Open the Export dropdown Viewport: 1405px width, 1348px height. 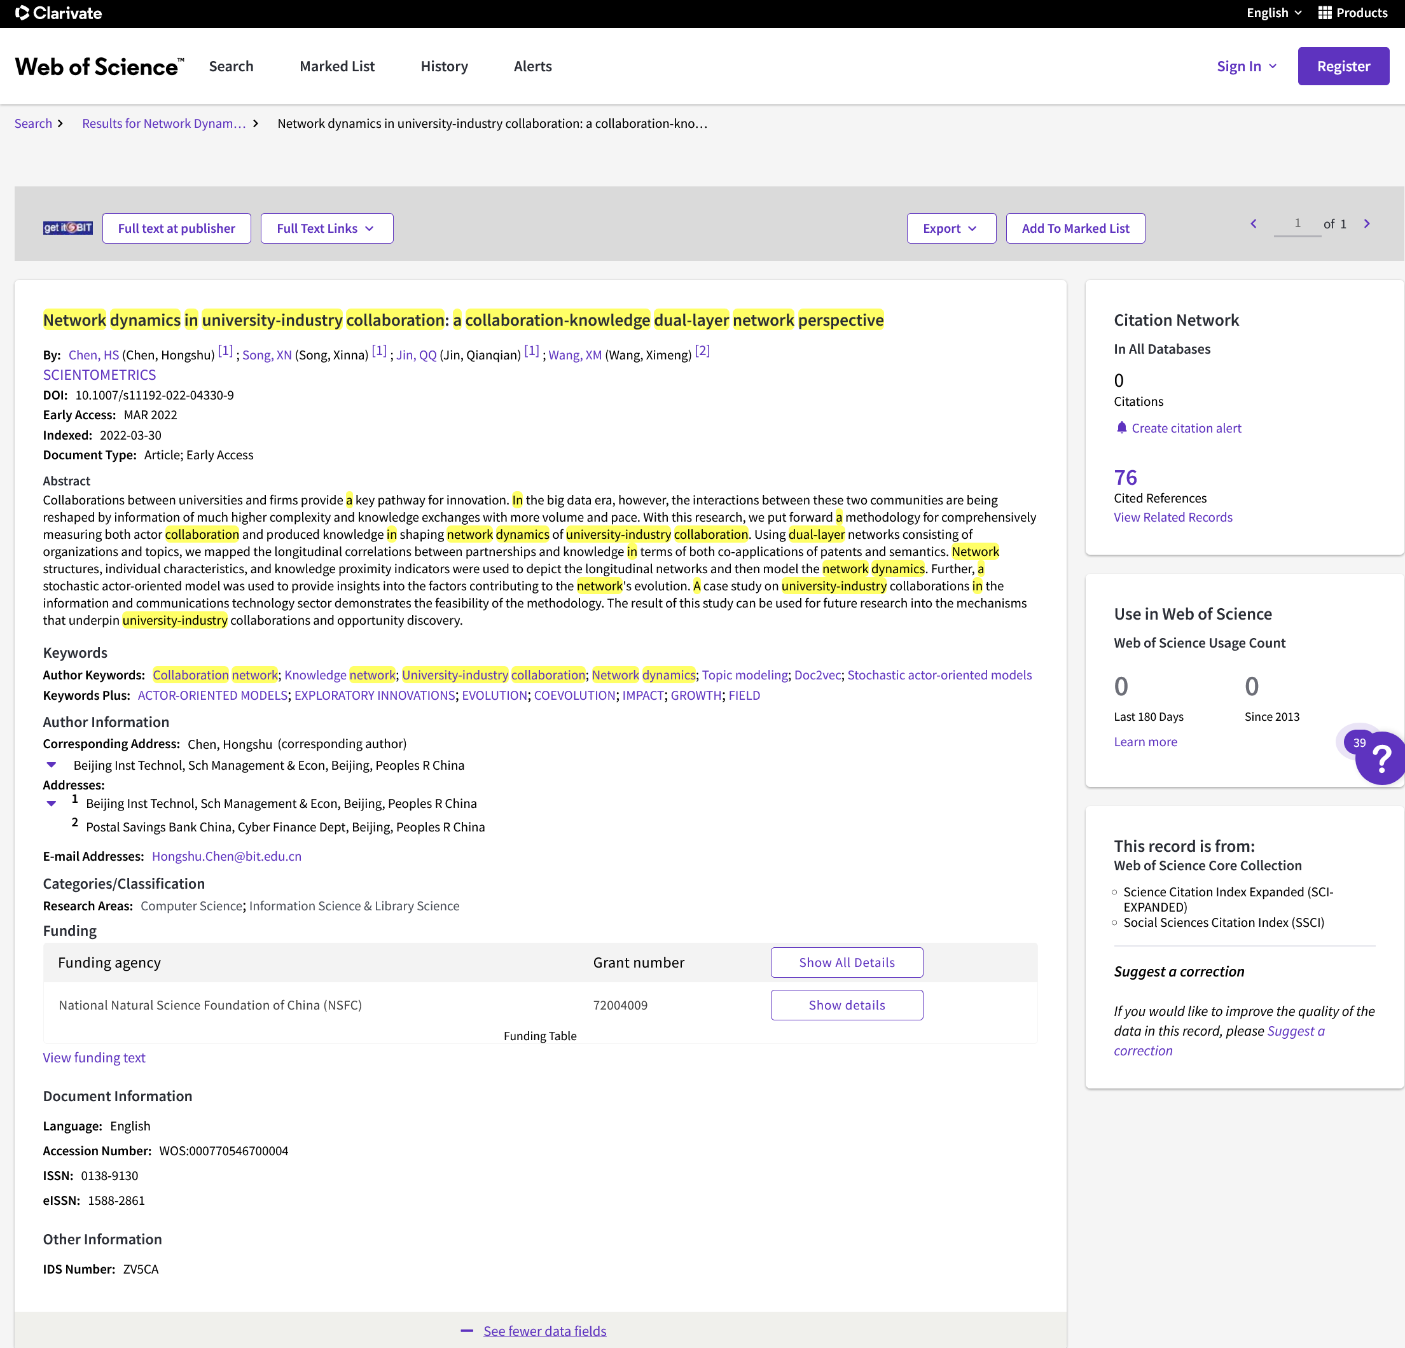(950, 228)
